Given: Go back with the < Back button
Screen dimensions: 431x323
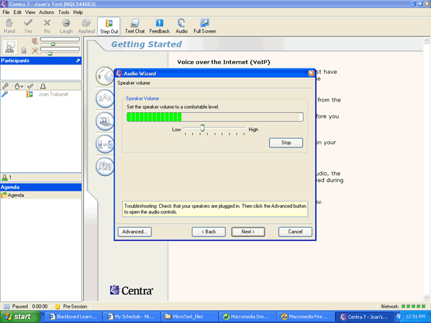Looking at the screenshot, I should pos(209,231).
